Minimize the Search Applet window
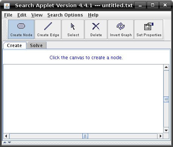This screenshot has height=147, width=173. [140, 5]
